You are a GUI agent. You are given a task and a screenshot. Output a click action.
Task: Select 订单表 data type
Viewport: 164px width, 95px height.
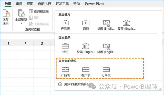(x=106, y=72)
